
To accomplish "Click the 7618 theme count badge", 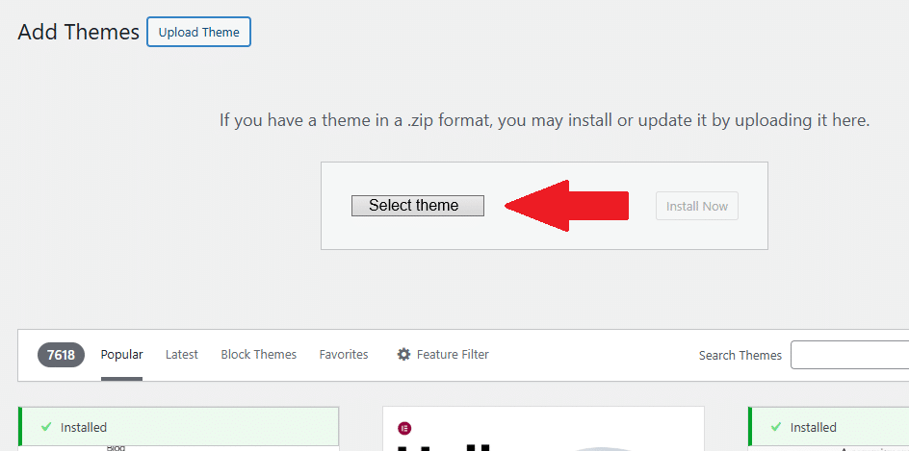I will (x=61, y=355).
